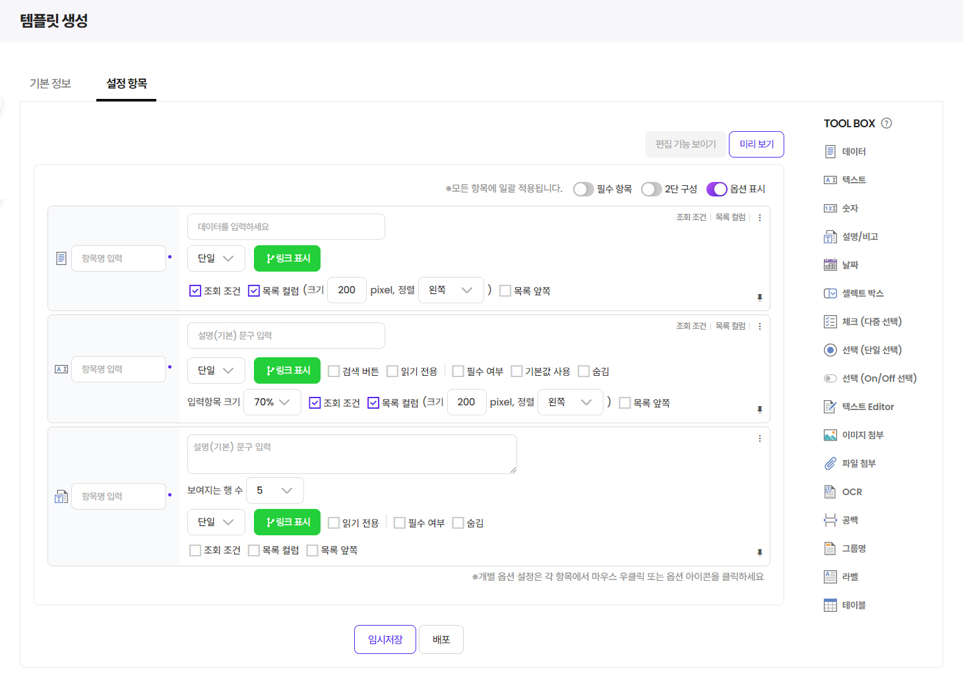Select the 설정 항목 tab
Viewport: 963px width, 681px height.
(127, 84)
